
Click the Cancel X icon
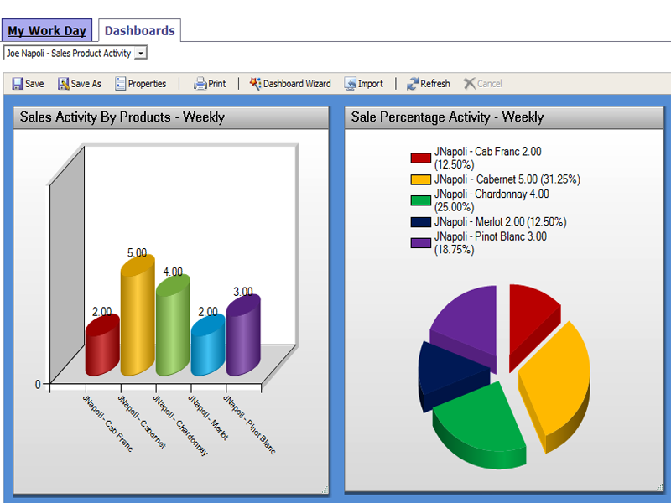click(469, 84)
